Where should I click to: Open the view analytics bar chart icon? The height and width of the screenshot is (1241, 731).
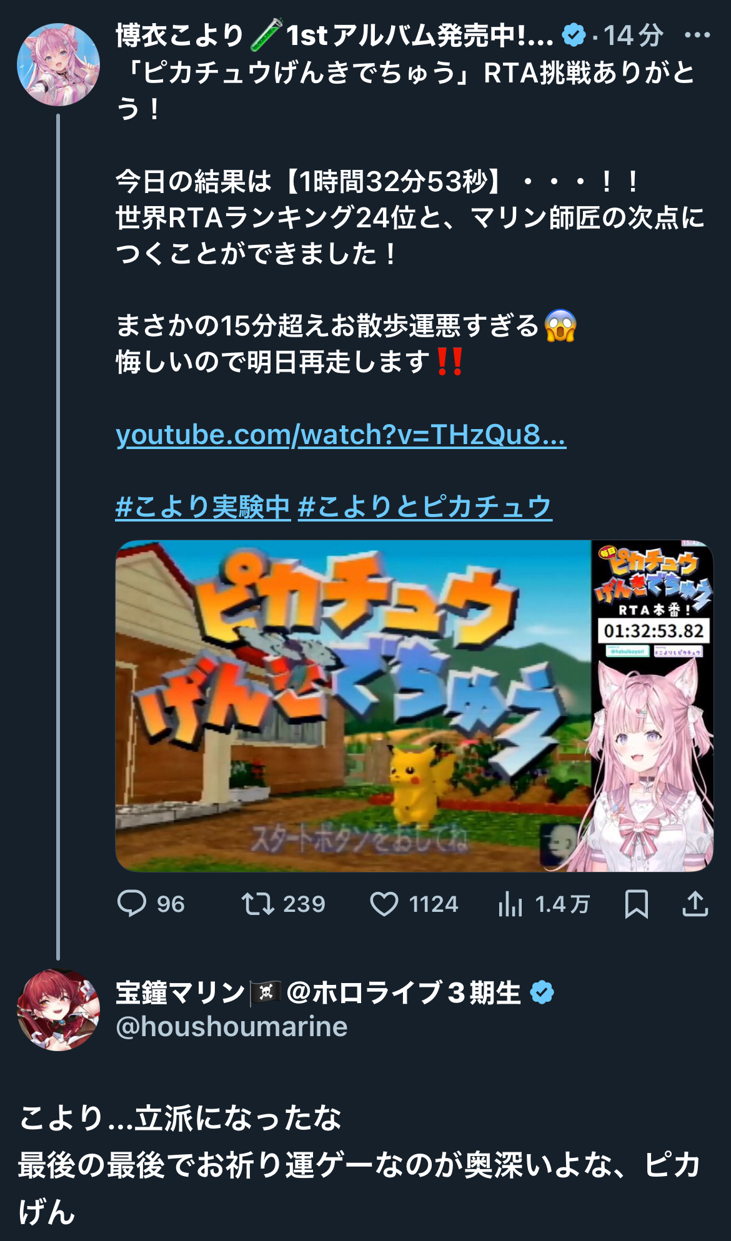tap(510, 904)
